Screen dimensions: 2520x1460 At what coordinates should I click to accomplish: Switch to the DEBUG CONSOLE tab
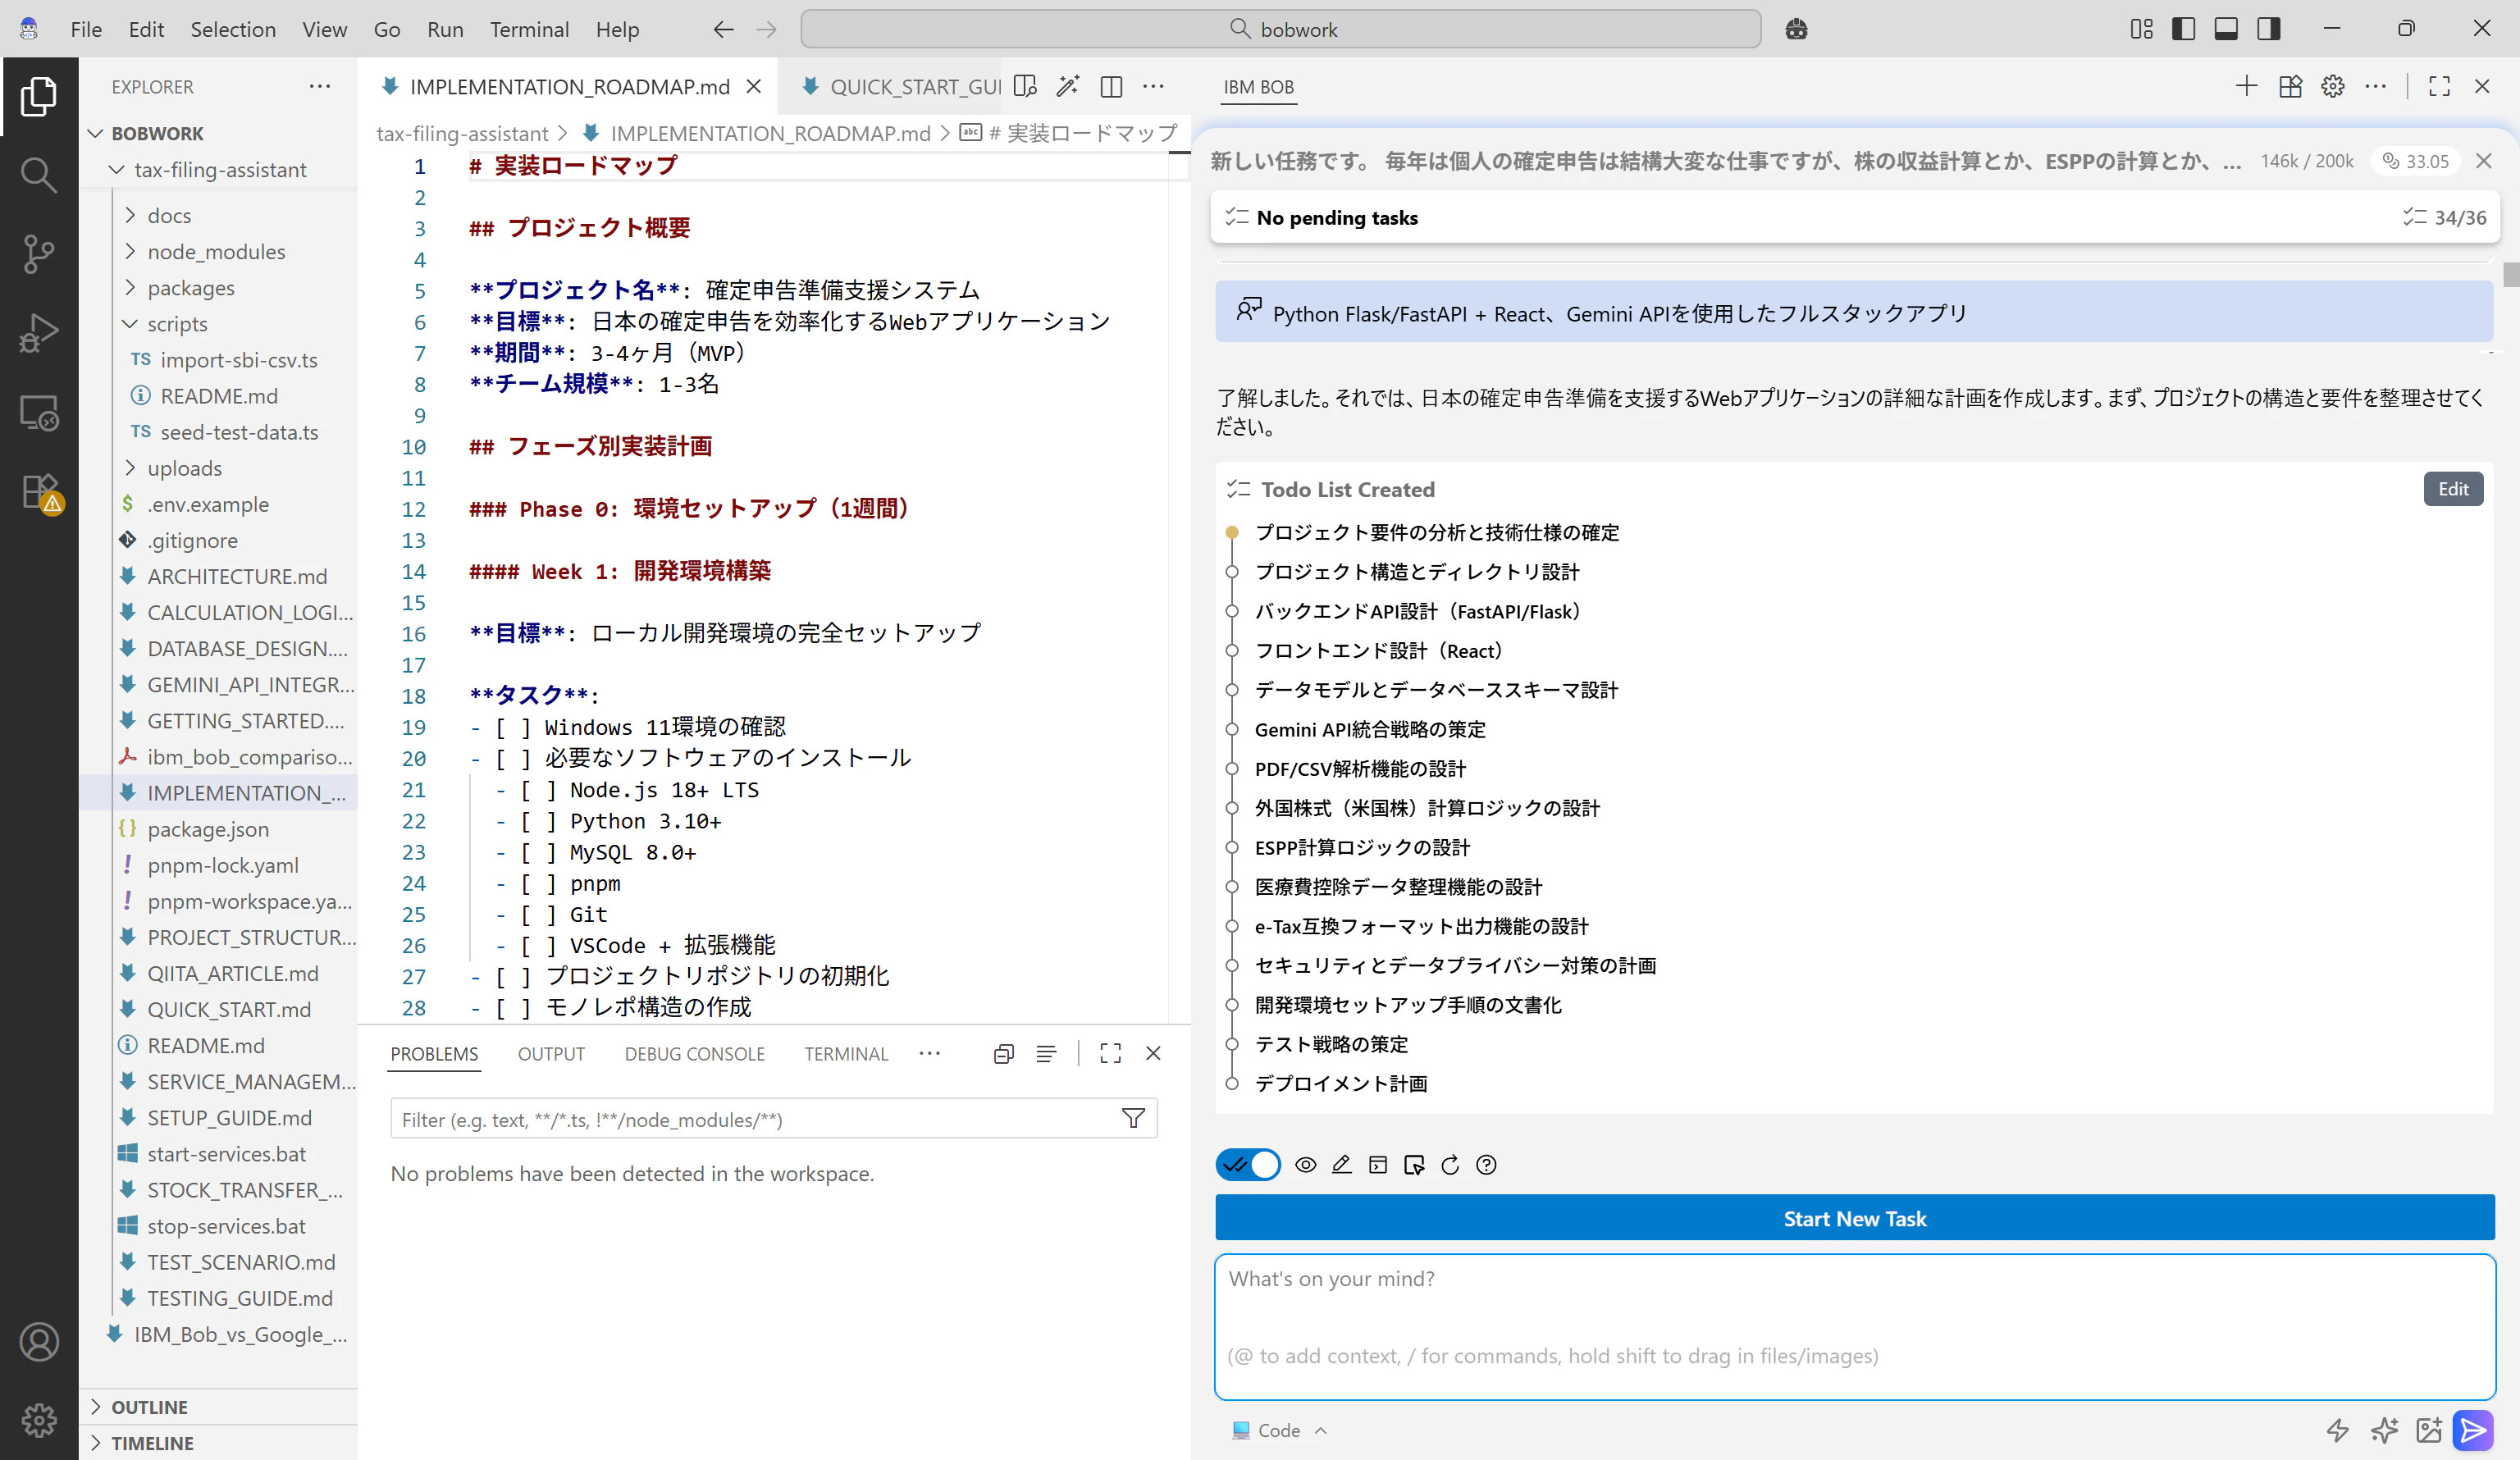(695, 1053)
